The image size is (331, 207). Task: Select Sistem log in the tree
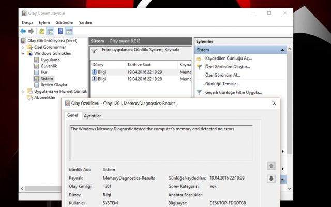tap(47, 79)
